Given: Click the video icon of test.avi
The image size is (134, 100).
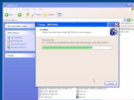Looking at the screenshot, I should 78,94.
